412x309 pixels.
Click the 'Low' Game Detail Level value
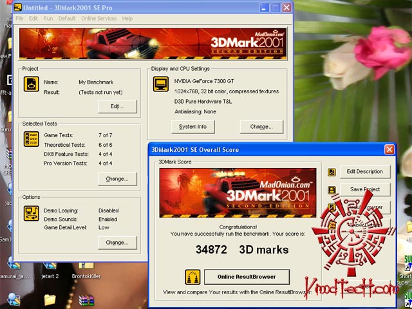coord(104,227)
